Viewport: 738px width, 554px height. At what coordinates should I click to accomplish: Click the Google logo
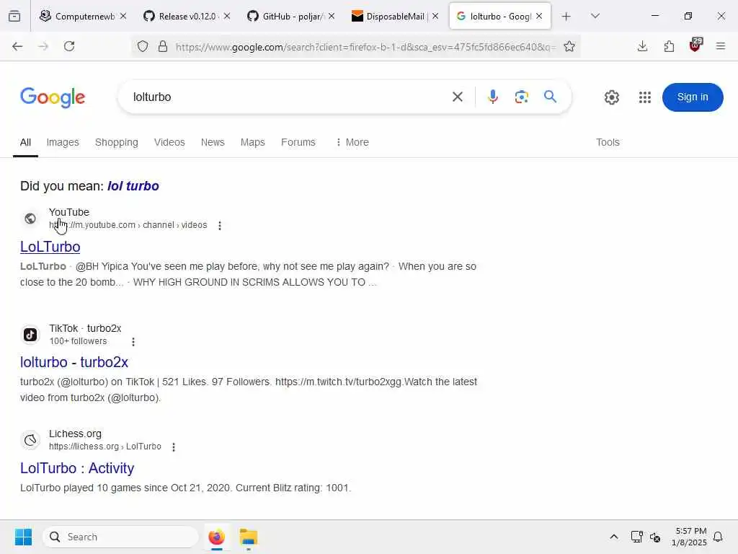click(53, 97)
